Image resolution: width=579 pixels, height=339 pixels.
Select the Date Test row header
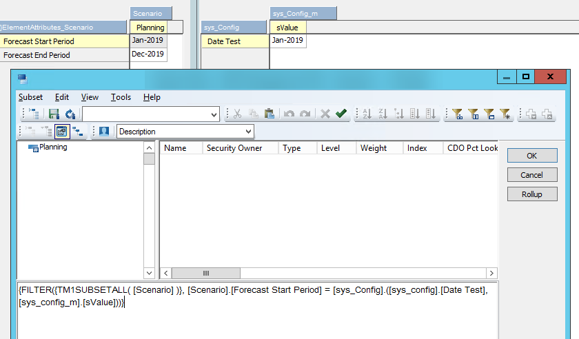(x=235, y=41)
